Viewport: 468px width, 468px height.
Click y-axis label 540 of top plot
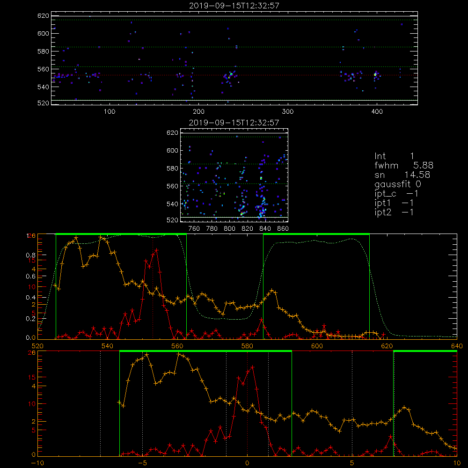point(43,87)
